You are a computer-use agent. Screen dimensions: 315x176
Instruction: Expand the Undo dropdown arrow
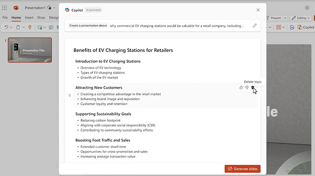tap(11, 27)
